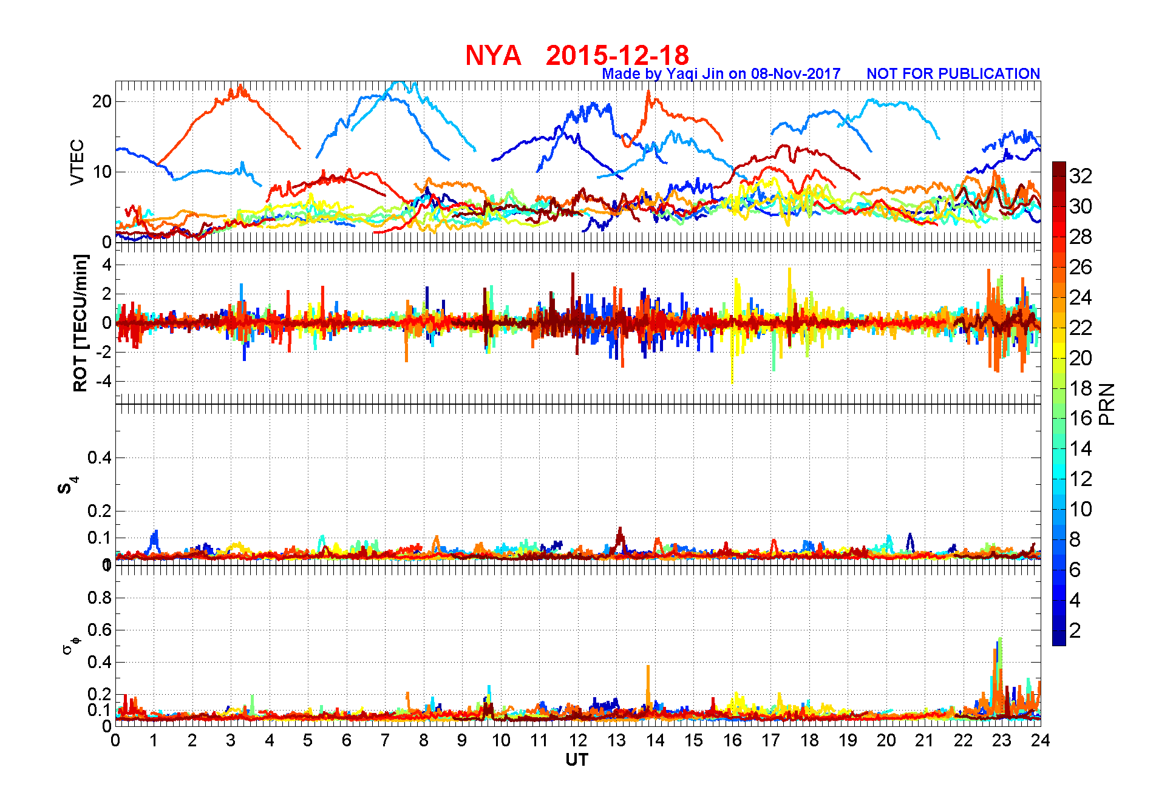Select the VTEC y-axis label
This screenshot has width=1156, height=807.
coord(77,162)
